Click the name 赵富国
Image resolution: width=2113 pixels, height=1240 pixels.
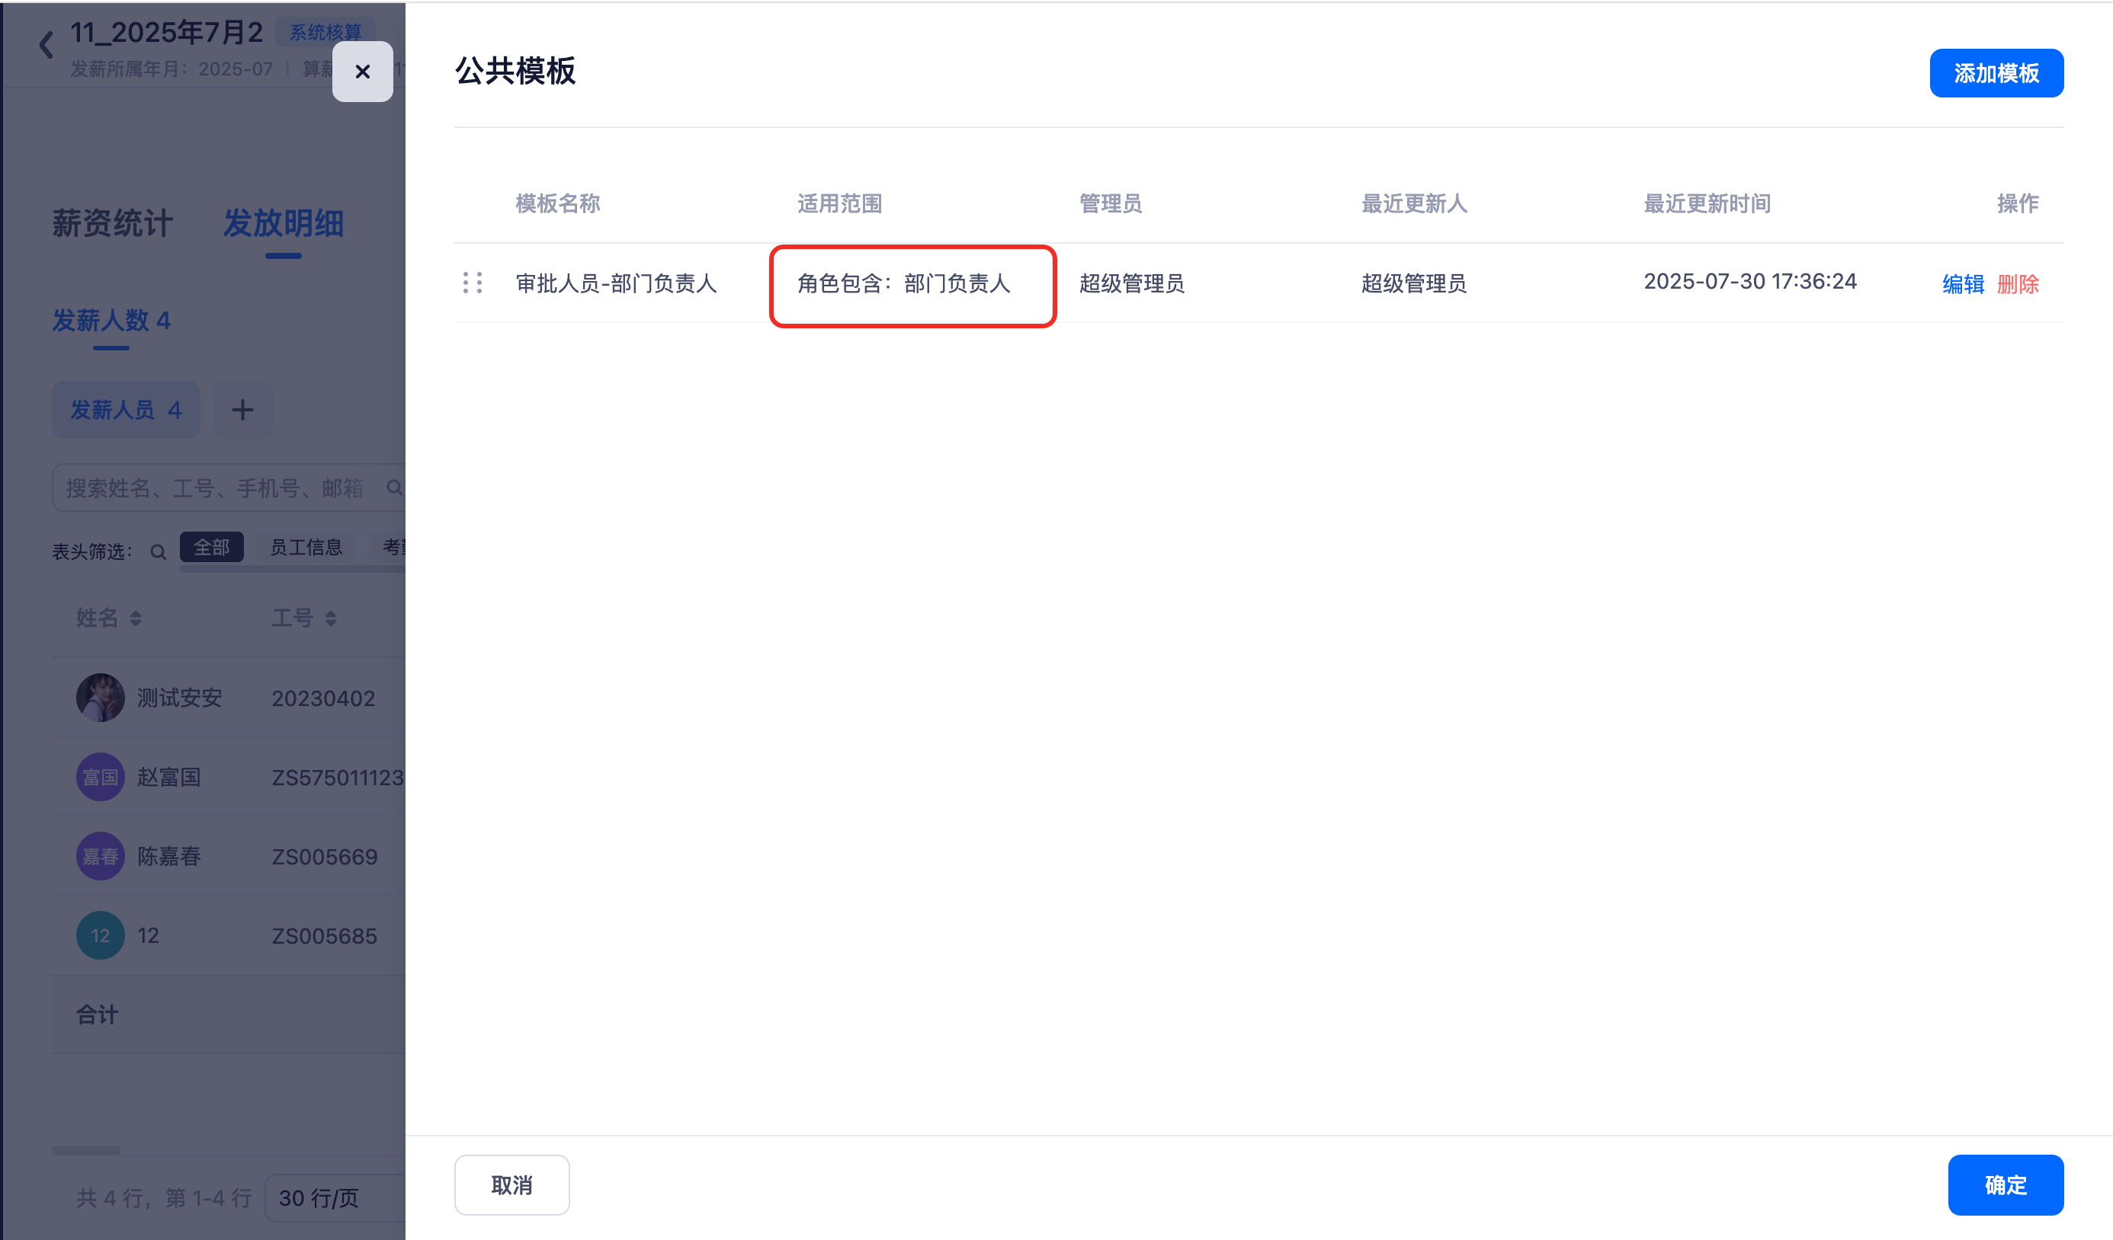tap(168, 777)
